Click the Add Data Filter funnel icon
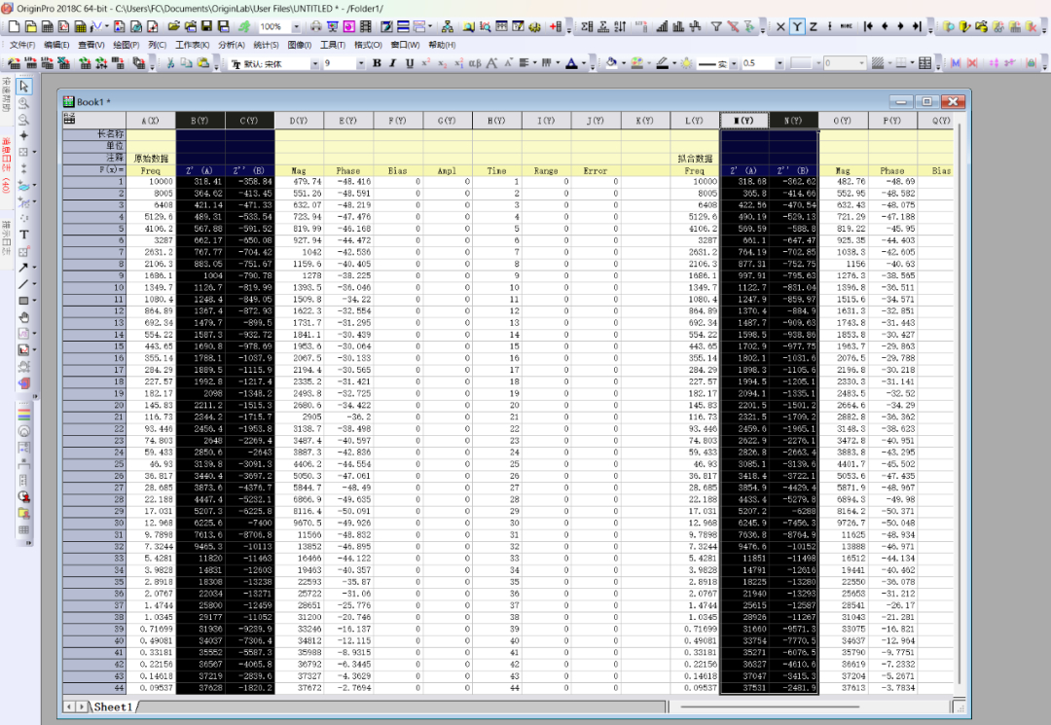Screen dimensions: 1051x725 tap(716, 27)
